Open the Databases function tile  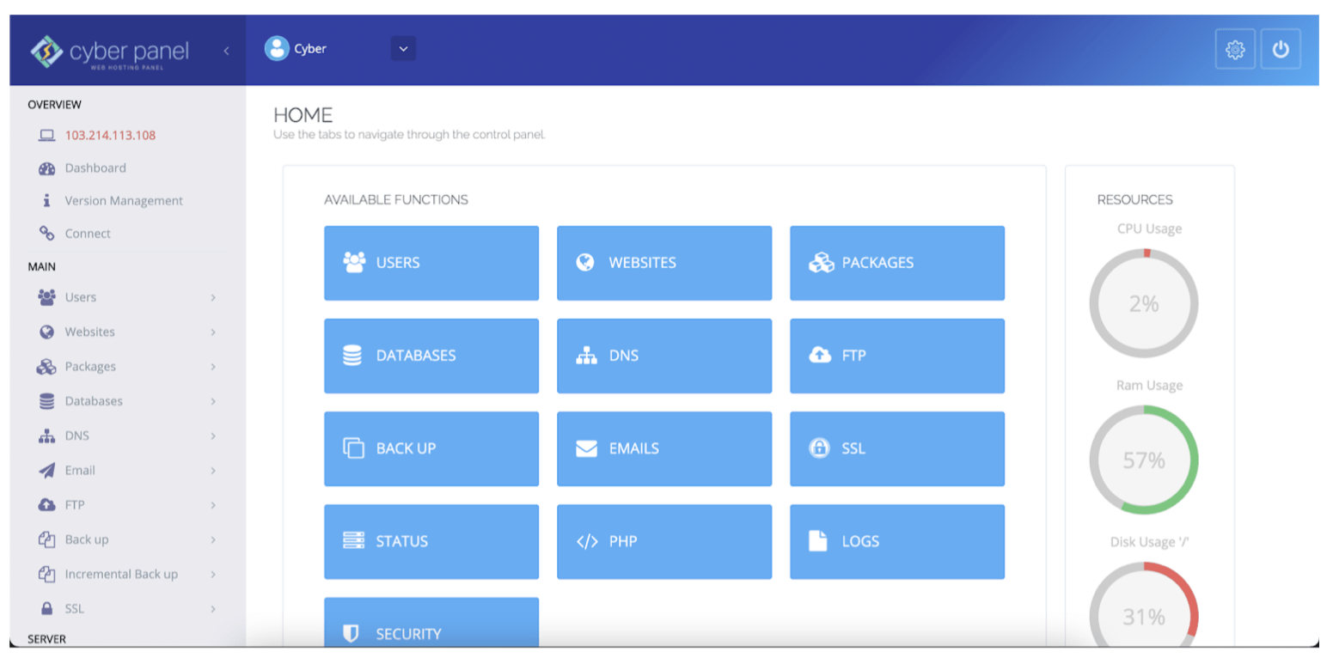431,356
